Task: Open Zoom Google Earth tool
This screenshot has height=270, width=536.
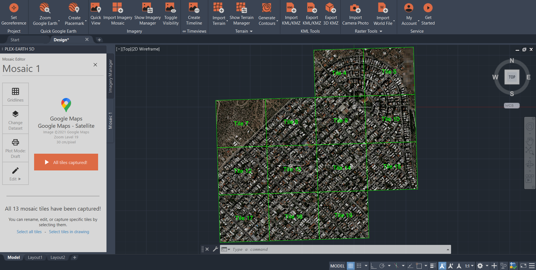Action: 45,8
